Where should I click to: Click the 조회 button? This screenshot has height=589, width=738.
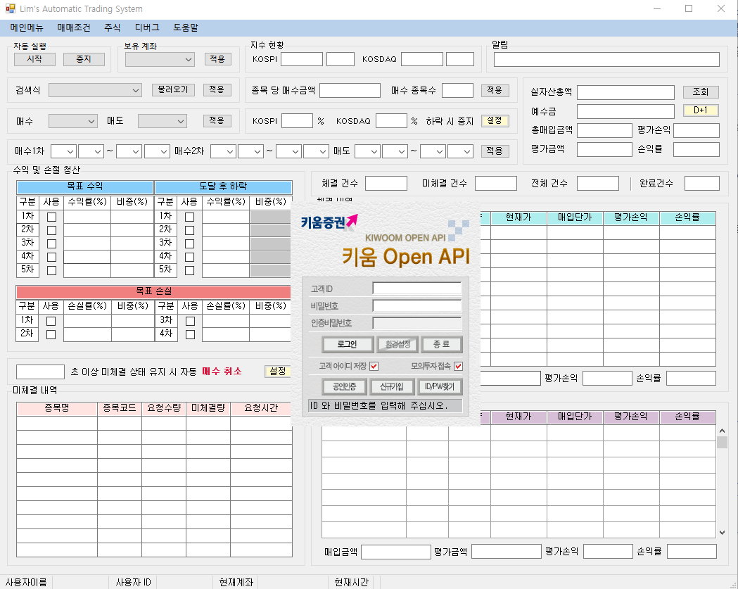701,91
